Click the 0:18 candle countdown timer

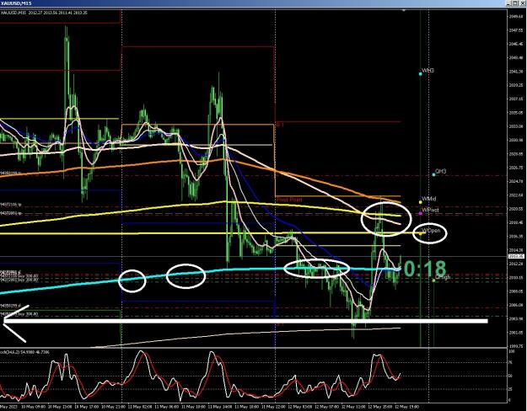point(425,269)
